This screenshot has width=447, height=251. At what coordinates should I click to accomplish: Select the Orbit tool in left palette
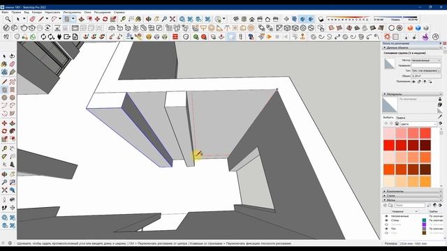(4, 174)
